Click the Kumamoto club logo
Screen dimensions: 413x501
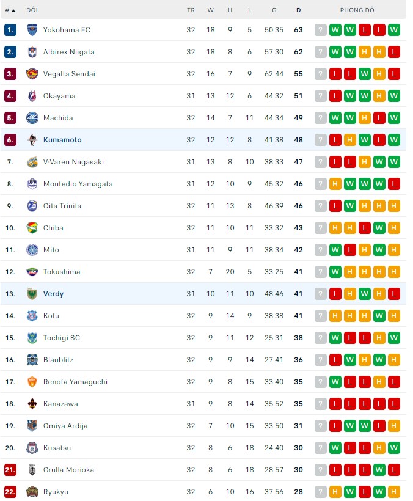click(32, 140)
